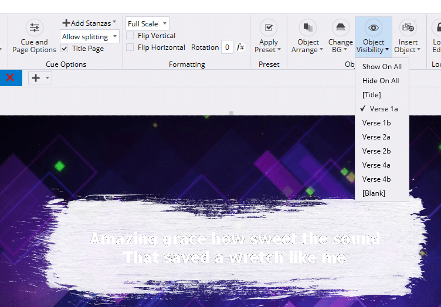Open the Allow splitting dropdown
Image resolution: width=441 pixels, height=307 pixels.
(x=90, y=36)
